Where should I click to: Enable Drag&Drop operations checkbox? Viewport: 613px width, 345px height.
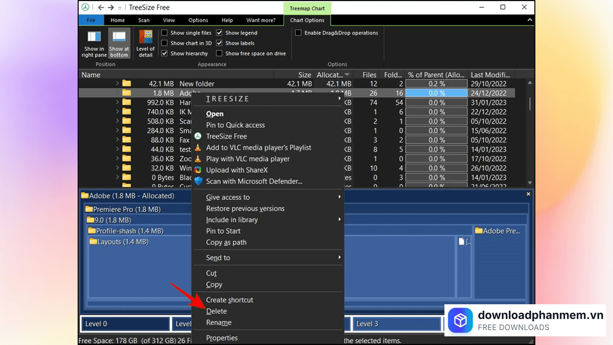(298, 33)
